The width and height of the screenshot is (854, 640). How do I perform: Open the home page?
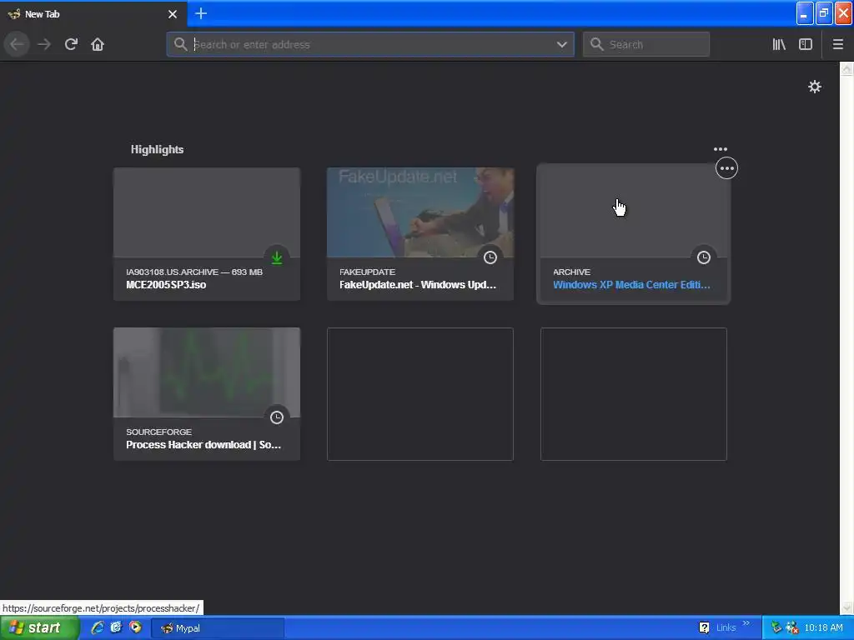click(98, 45)
